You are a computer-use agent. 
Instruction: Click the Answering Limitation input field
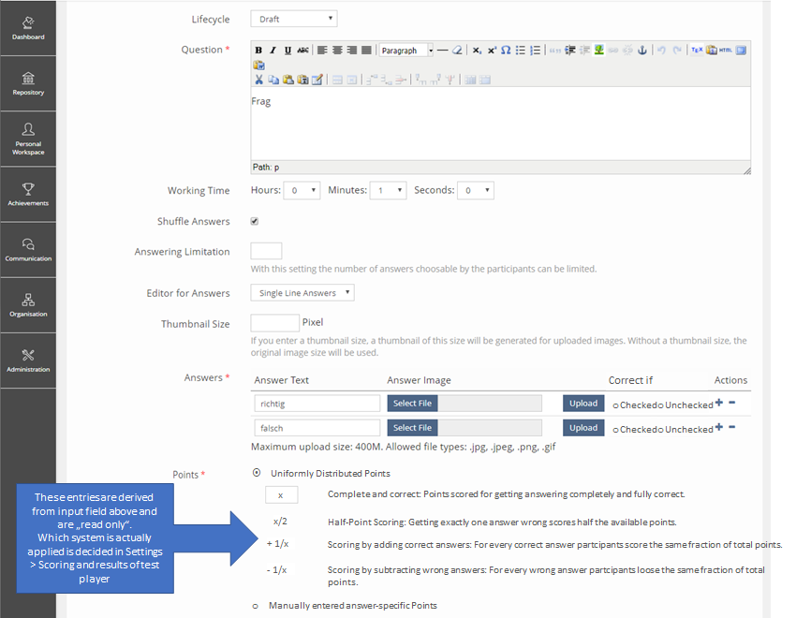[266, 251]
